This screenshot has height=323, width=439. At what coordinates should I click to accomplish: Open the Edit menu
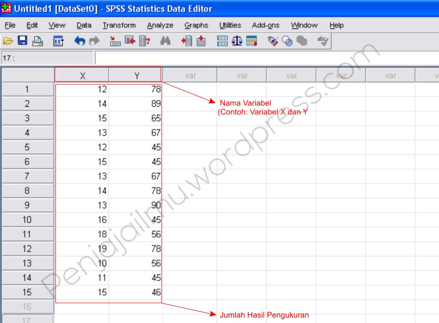click(x=32, y=25)
